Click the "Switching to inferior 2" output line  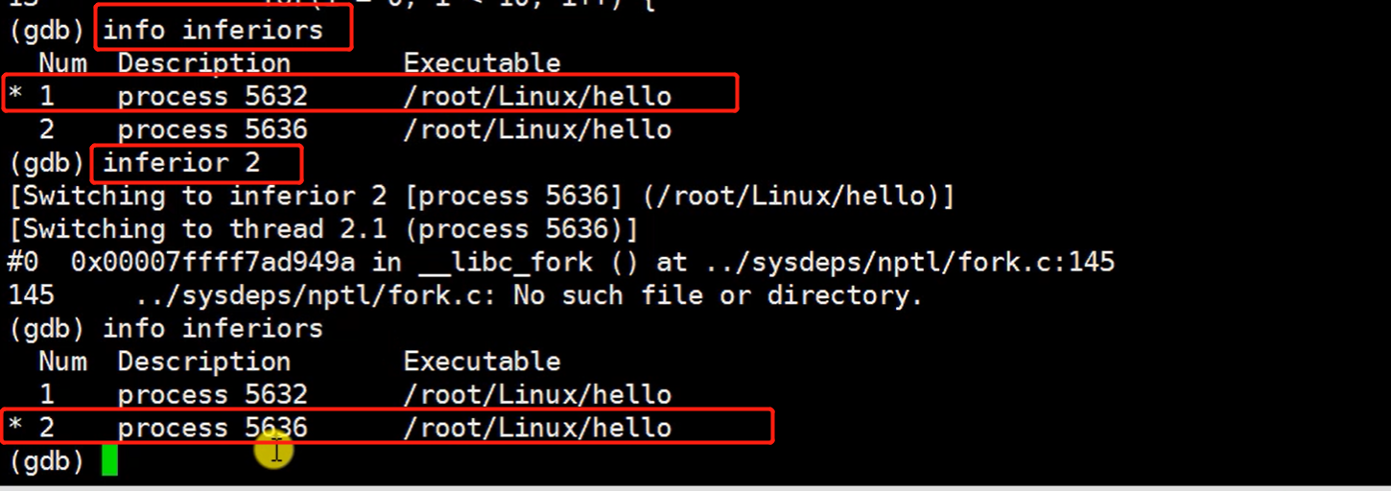tap(482, 197)
